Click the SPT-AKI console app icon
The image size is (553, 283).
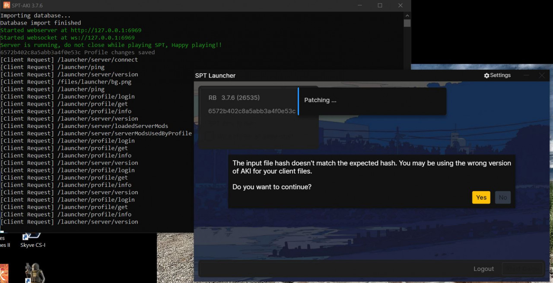tap(6, 6)
